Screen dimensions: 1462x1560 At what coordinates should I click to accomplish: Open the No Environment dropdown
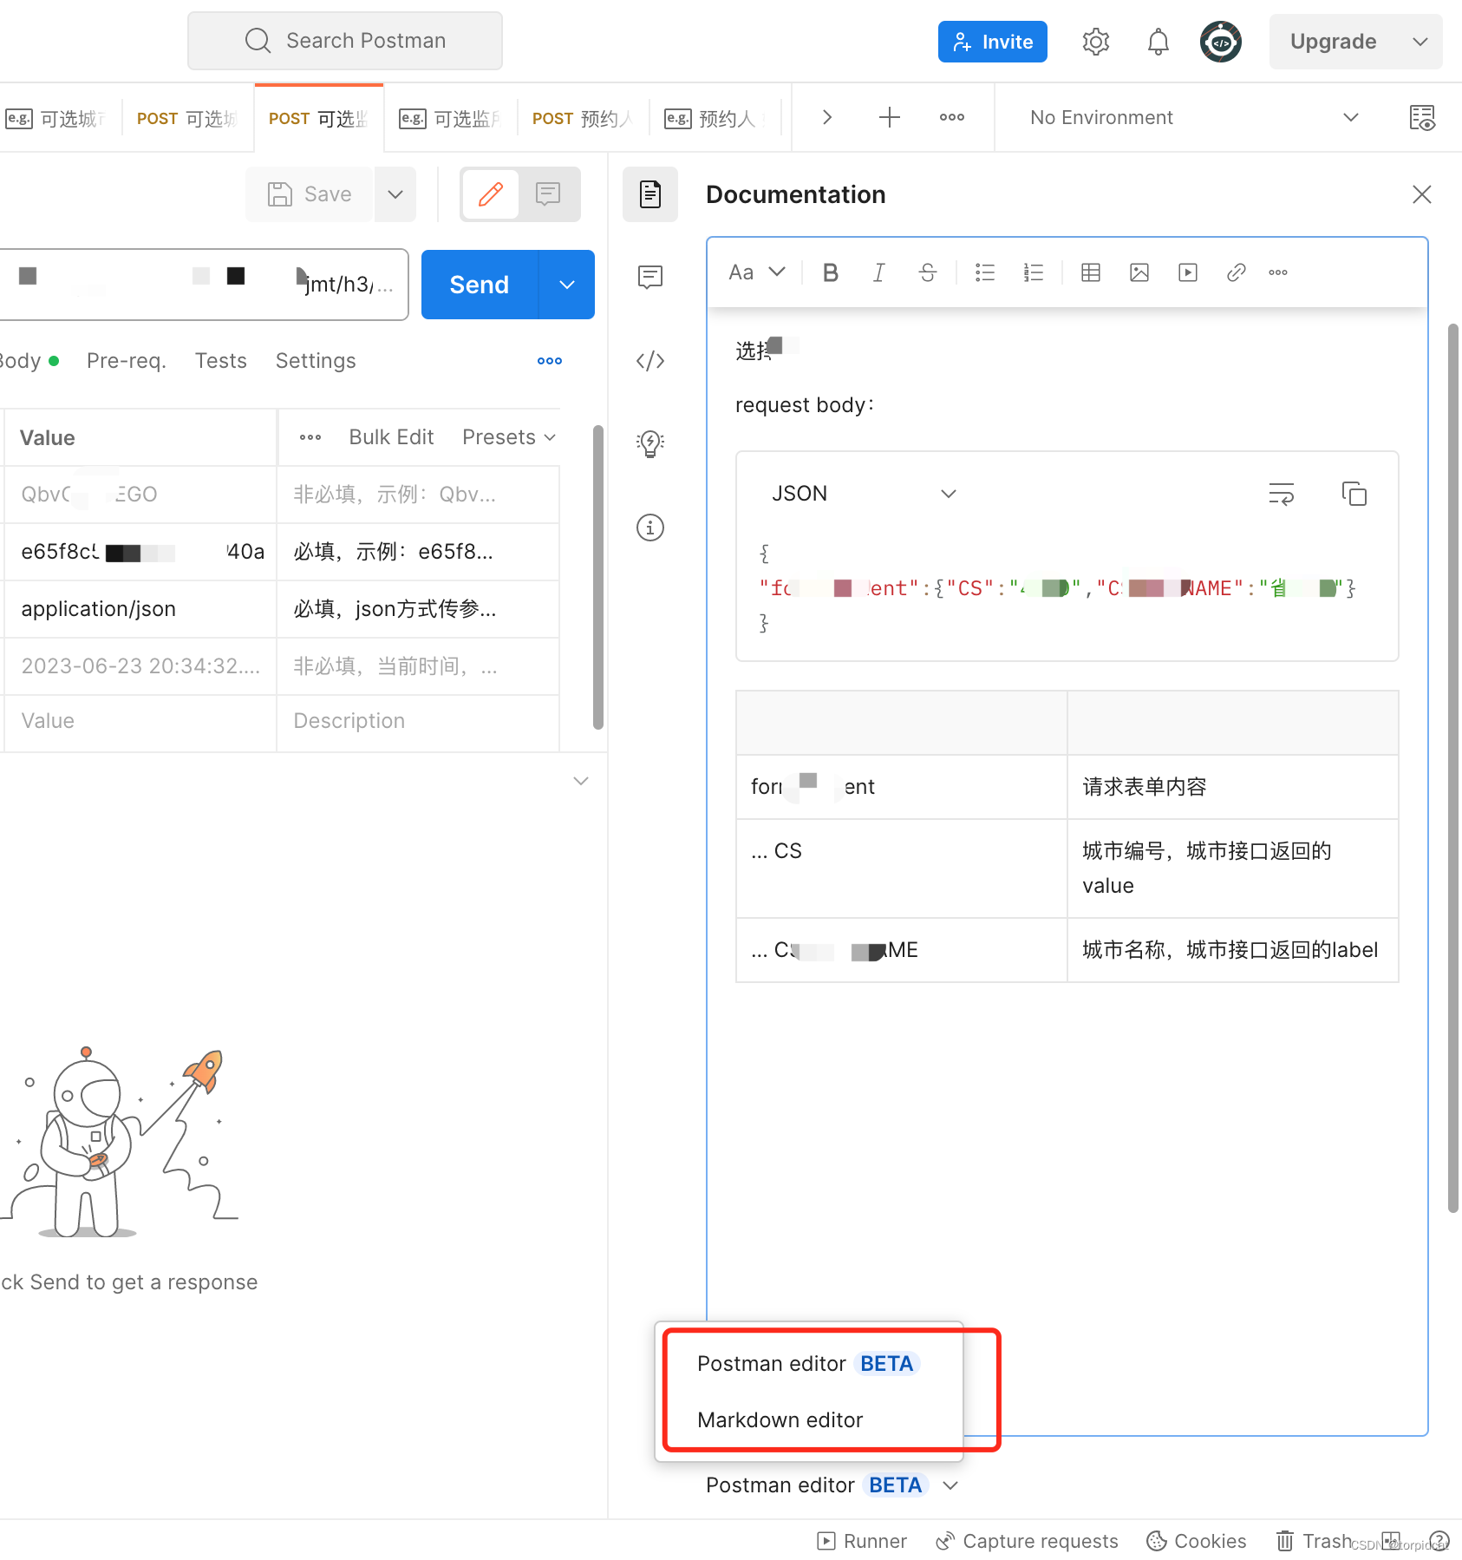(x=1194, y=117)
